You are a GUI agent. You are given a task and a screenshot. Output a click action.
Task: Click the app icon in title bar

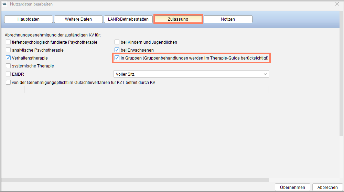click(4, 4)
